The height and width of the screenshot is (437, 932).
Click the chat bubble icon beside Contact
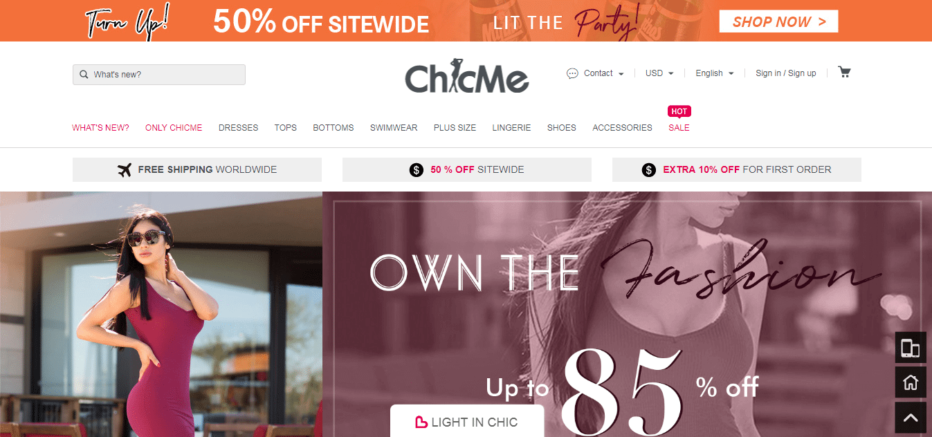pos(572,73)
